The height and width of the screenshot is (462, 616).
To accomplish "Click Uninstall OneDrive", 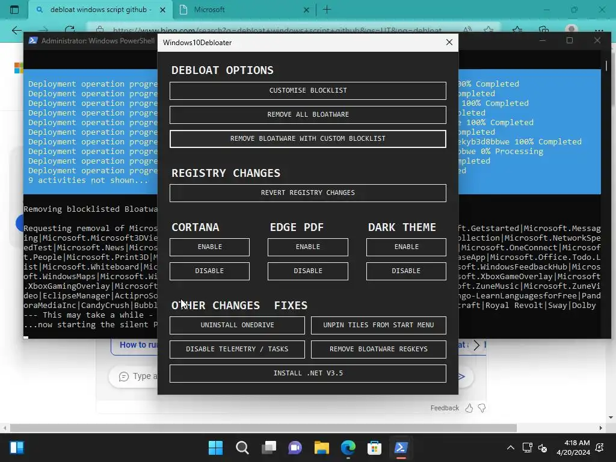I will click(237, 325).
